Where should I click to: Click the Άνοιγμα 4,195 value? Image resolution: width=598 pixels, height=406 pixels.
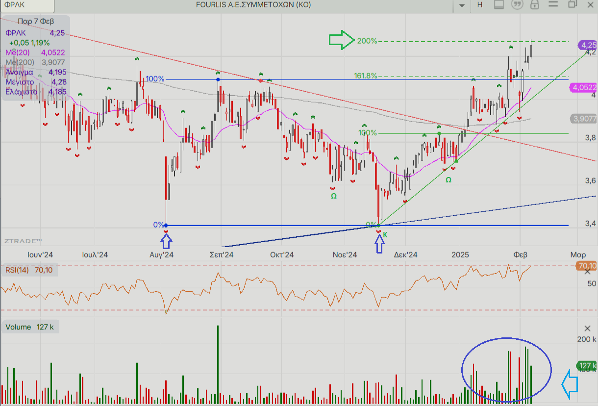tap(35, 72)
